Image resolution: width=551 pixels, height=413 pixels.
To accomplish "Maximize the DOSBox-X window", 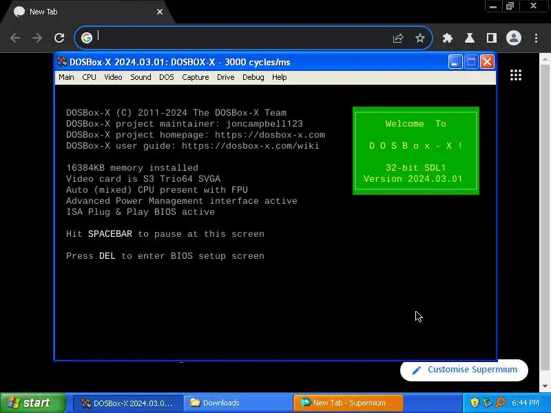I will (471, 62).
